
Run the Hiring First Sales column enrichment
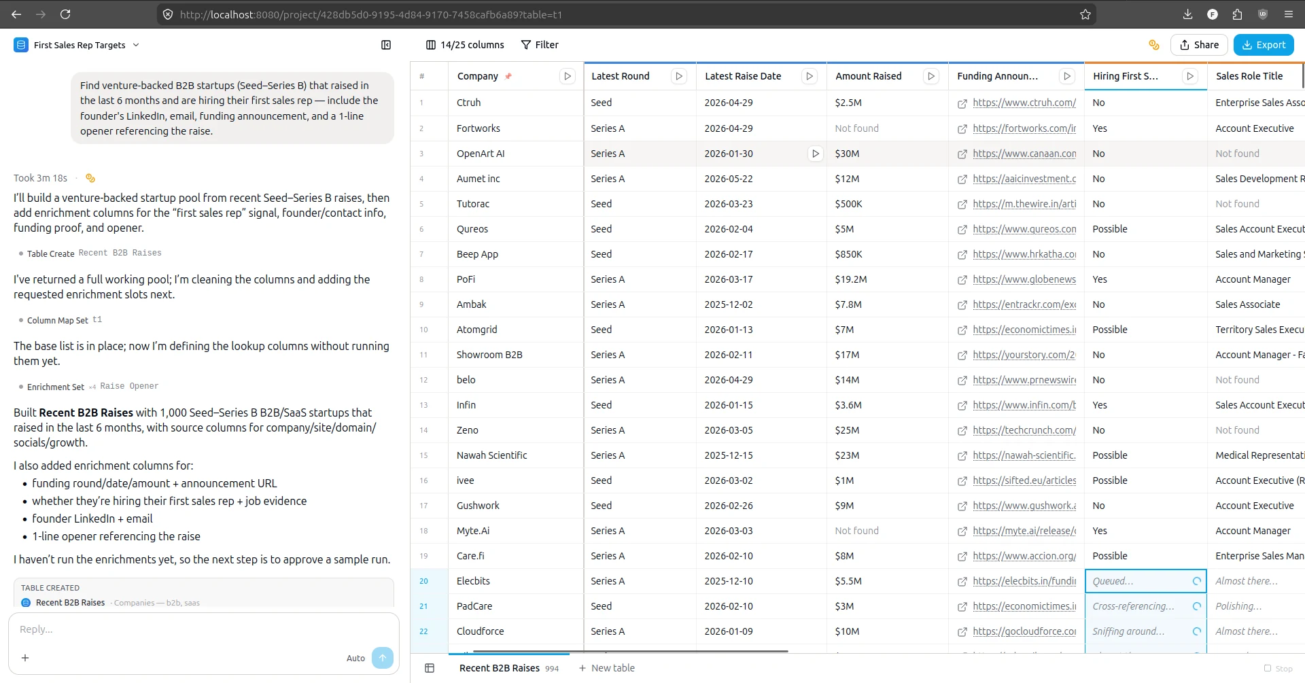[1189, 76]
